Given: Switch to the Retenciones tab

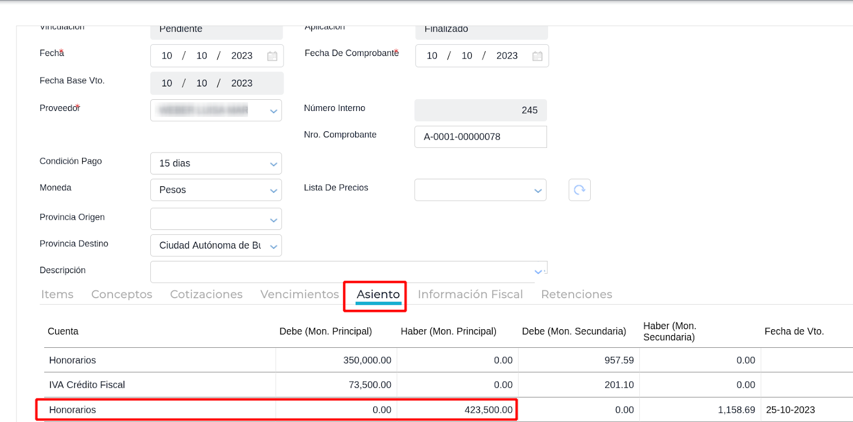Looking at the screenshot, I should [x=576, y=294].
